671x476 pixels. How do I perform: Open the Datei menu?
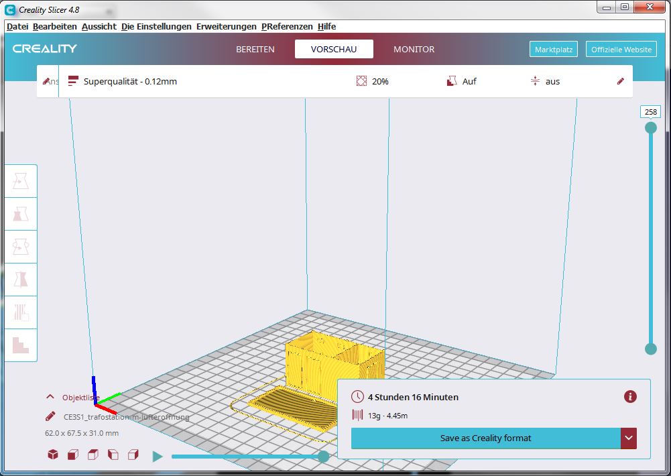(17, 27)
